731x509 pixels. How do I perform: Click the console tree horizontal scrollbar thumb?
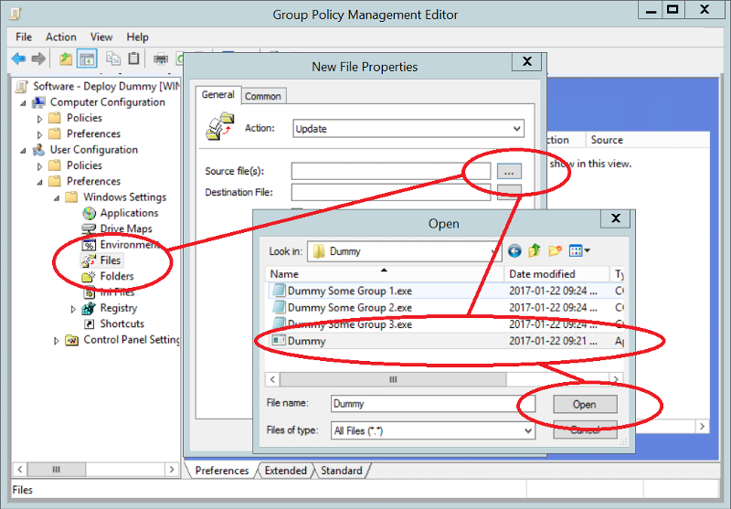point(57,470)
